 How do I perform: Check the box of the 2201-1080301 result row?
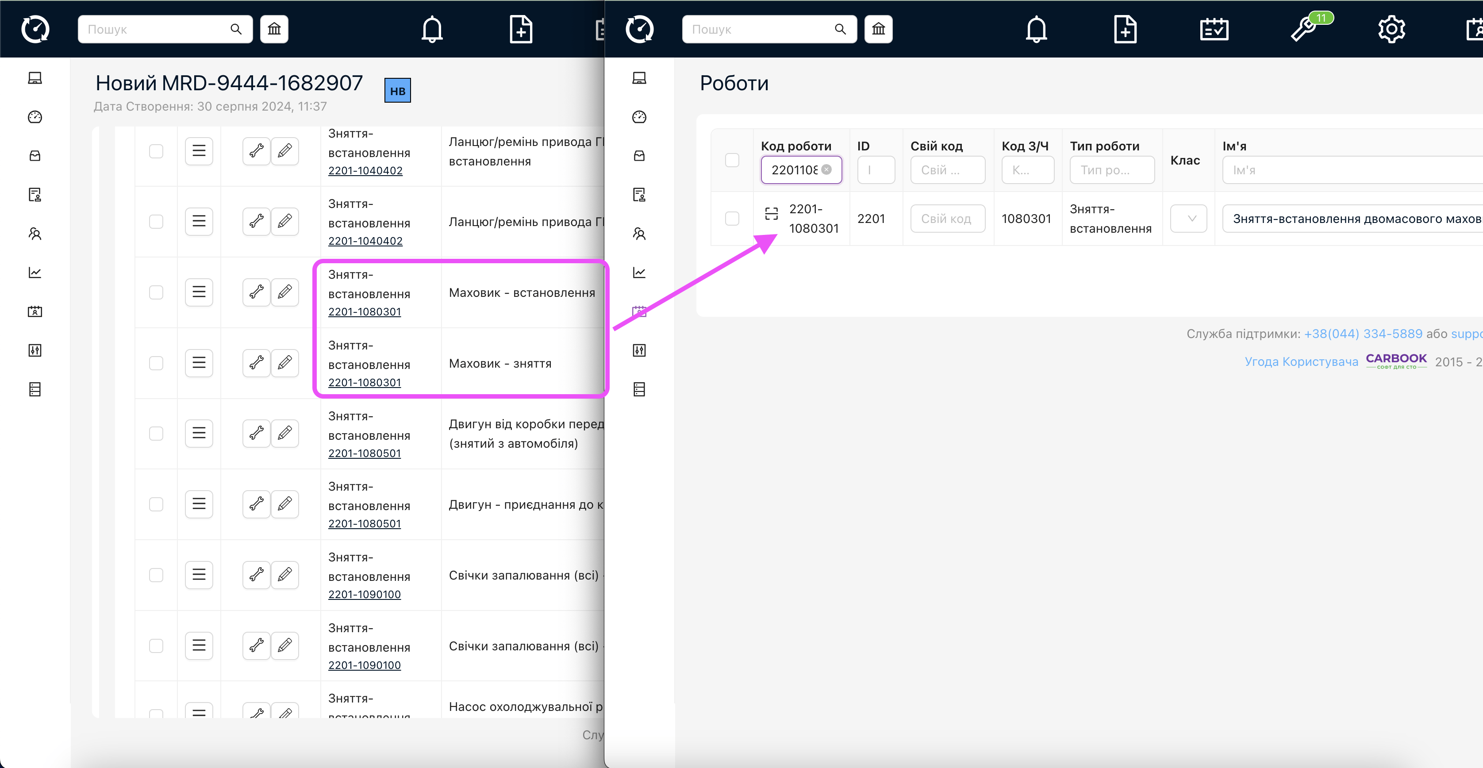point(732,219)
